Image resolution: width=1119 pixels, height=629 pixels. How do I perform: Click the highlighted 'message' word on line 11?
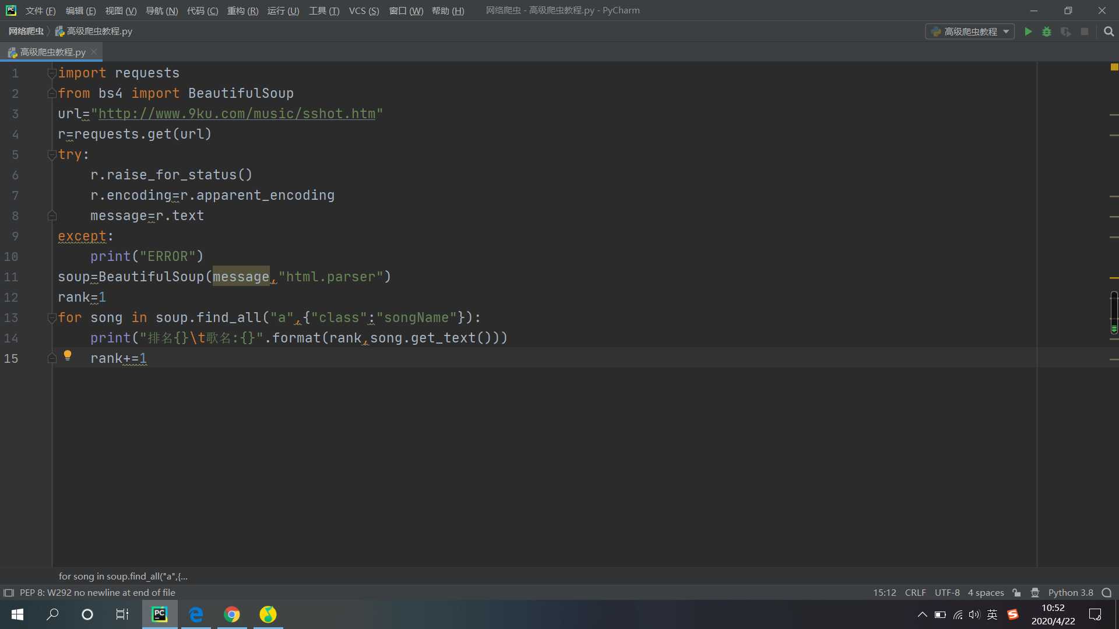tap(241, 277)
